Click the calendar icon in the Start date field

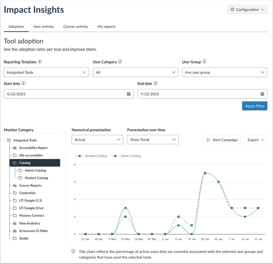click(x=129, y=94)
